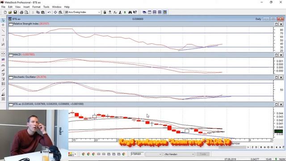This screenshot has width=286, height=161.
Task: Close the Stochastic Oscillator pane
Action: tap(281, 77)
